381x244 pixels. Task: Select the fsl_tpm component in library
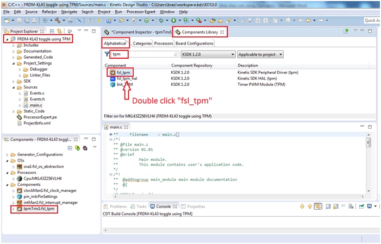pos(123,72)
